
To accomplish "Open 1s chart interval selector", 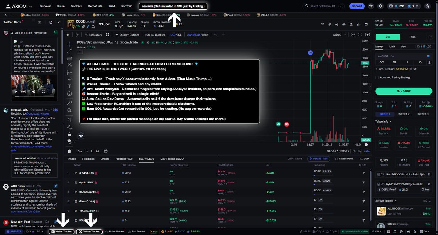I will [x=68, y=35].
